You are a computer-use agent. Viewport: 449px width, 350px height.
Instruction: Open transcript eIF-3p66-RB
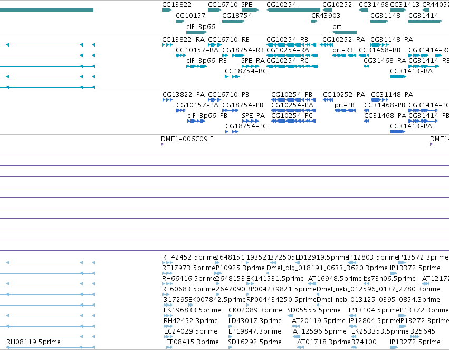196,66
